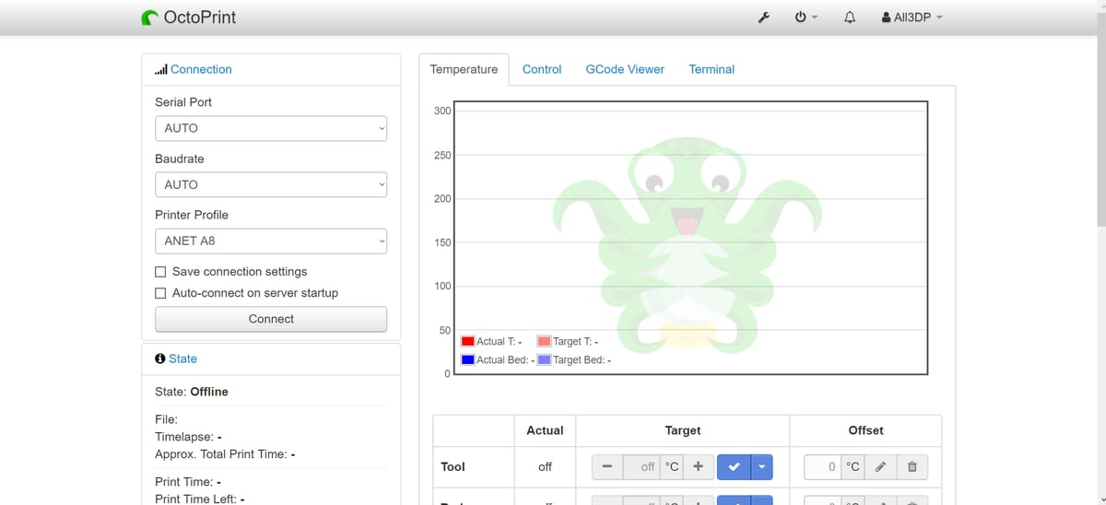Enable Auto-connect on server startup

160,293
